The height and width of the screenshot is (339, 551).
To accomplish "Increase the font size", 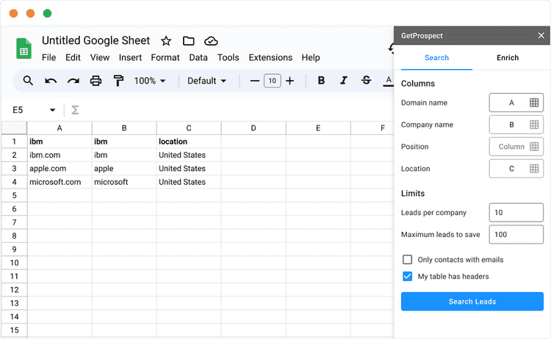I will [290, 81].
